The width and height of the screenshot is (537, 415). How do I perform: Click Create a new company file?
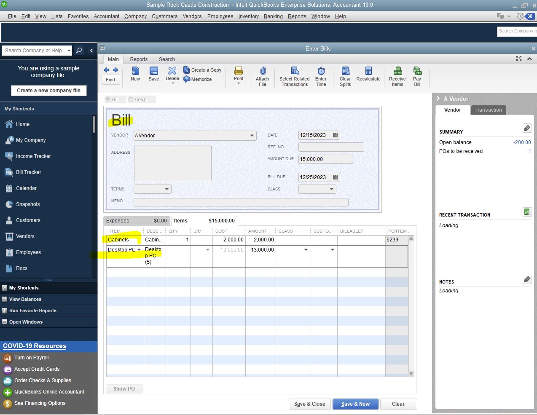coord(48,91)
